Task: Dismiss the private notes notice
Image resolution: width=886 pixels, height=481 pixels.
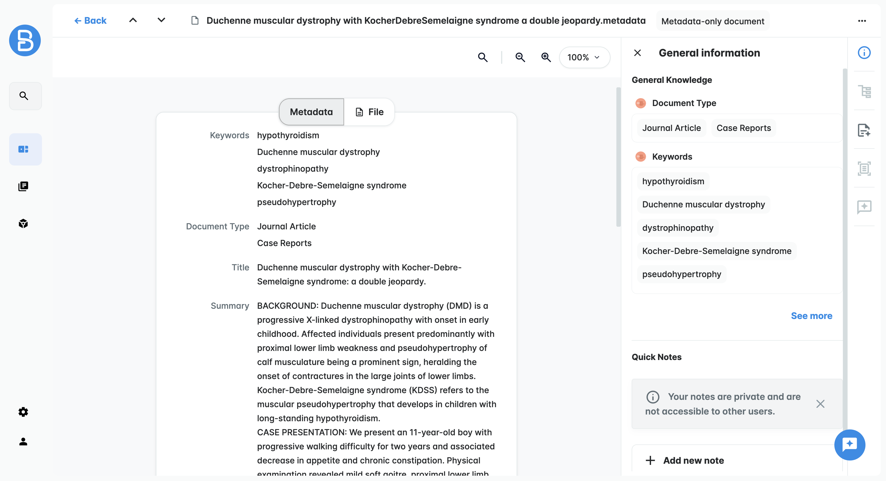Action: pos(820,403)
